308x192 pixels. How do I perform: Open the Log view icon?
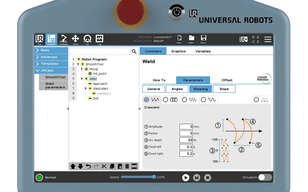point(99,39)
